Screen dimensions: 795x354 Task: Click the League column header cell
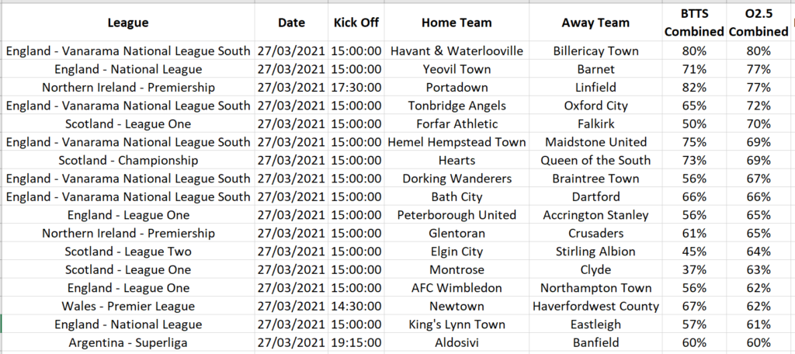pyautogui.click(x=128, y=23)
